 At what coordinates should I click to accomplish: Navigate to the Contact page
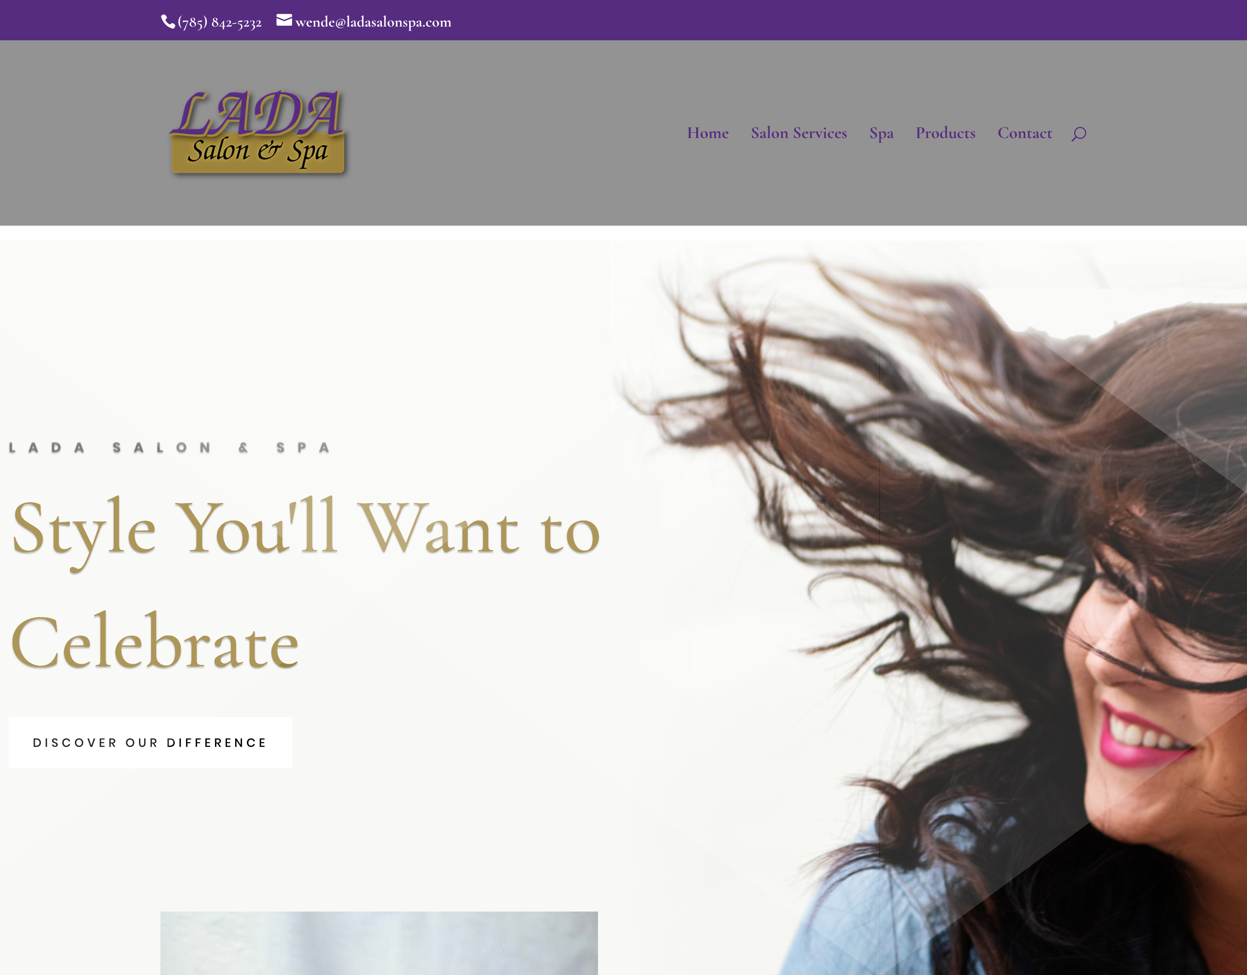[x=1024, y=133]
